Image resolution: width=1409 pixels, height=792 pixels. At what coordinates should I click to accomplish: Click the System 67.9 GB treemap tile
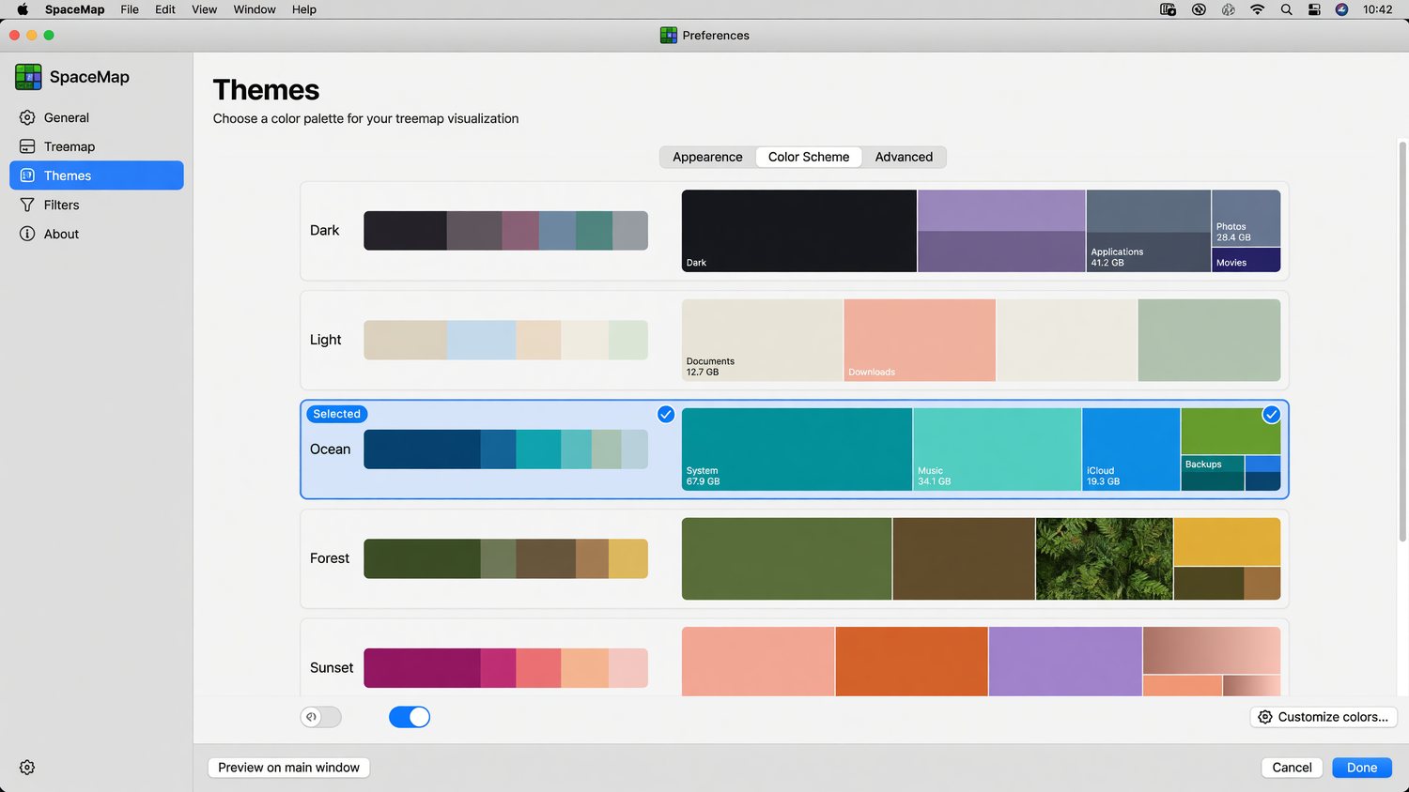797,449
